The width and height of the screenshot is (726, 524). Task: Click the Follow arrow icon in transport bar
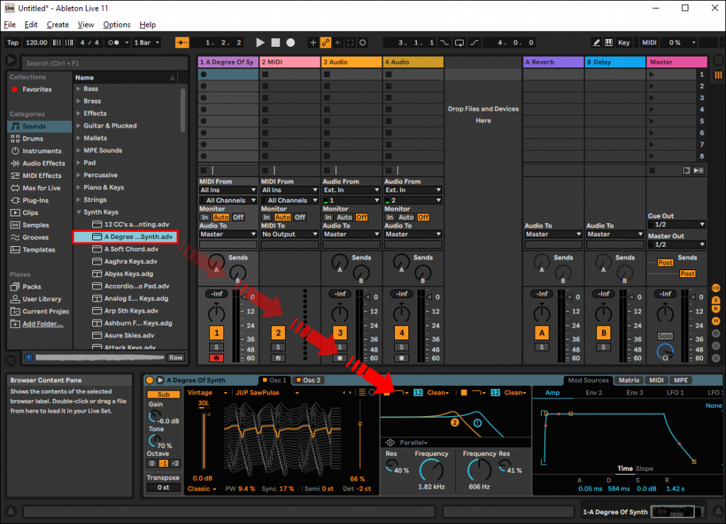point(337,43)
